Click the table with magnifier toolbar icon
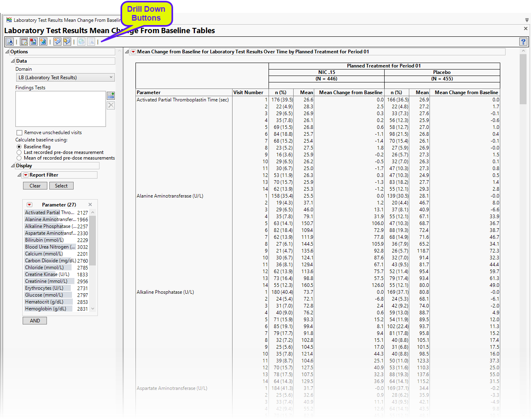 point(24,42)
